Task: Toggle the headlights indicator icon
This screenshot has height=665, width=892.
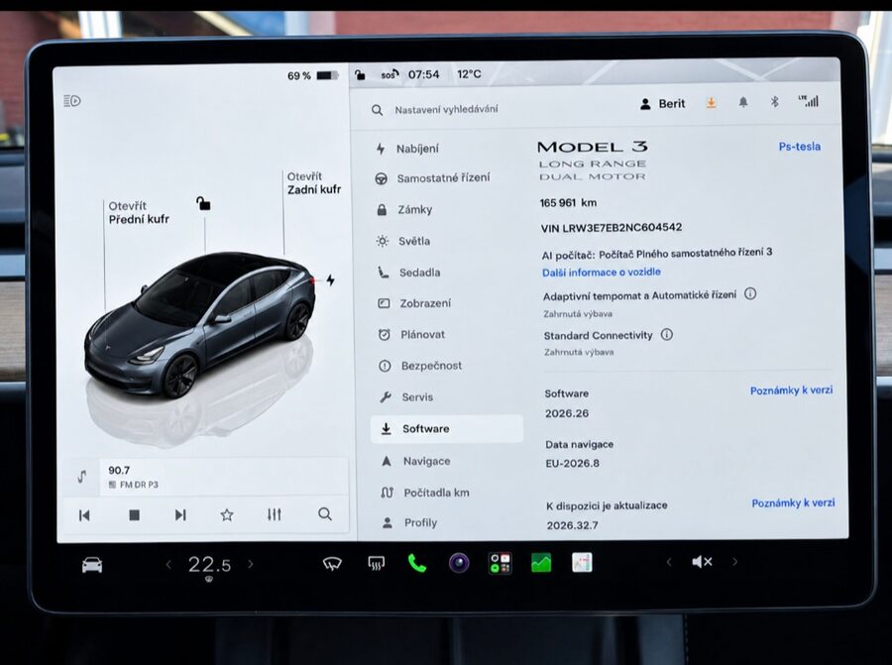Action: (x=72, y=101)
